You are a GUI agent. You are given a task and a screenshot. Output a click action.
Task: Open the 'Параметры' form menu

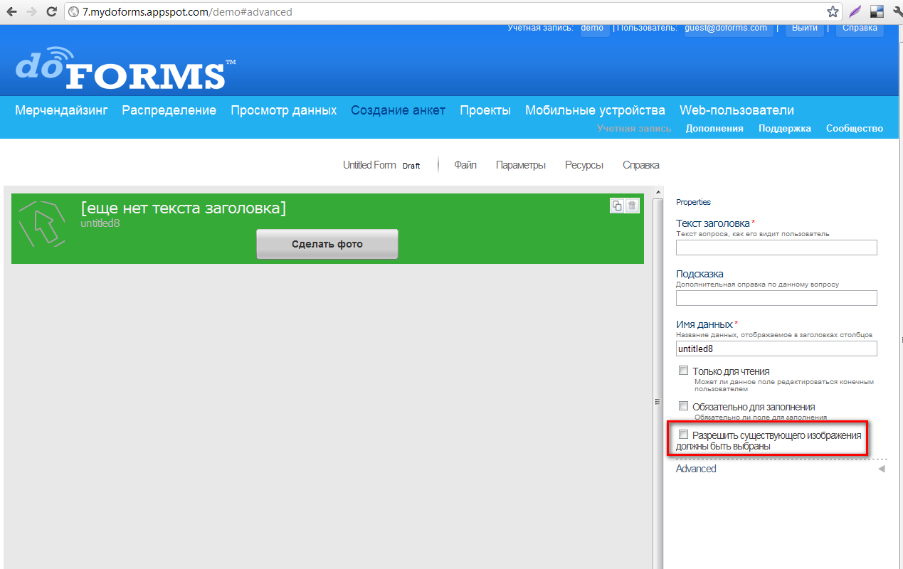click(521, 165)
